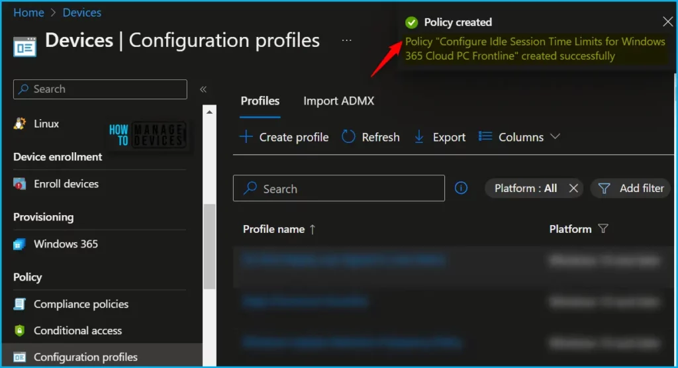The height and width of the screenshot is (368, 678).
Task: Click the Add filter button
Action: point(630,188)
